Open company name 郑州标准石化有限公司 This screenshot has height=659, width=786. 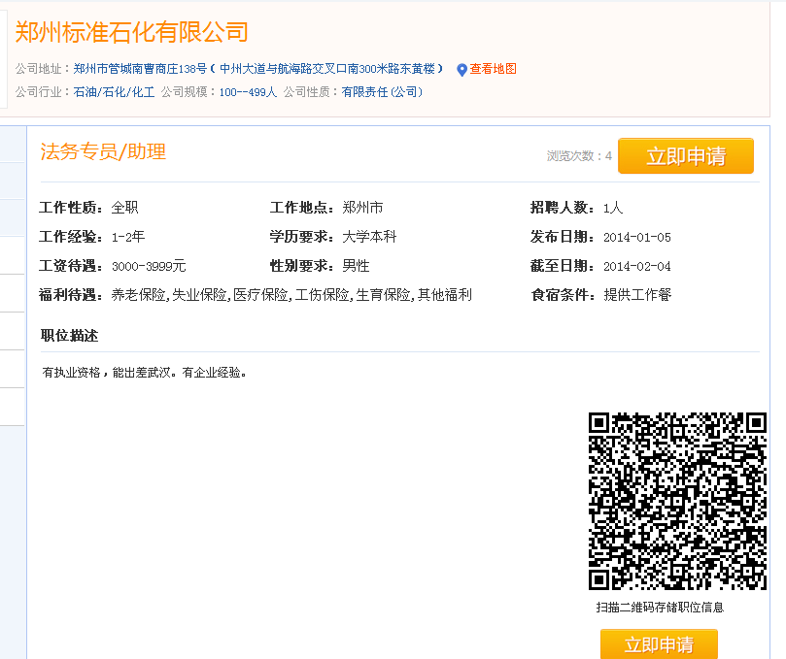(x=132, y=32)
